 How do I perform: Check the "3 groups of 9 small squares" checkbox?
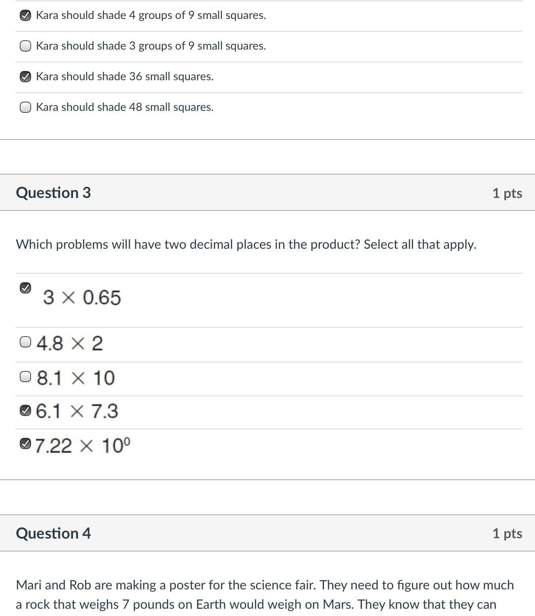pyautogui.click(x=25, y=46)
